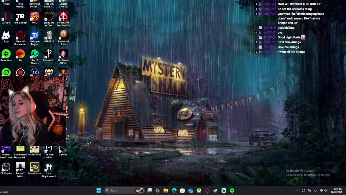The width and height of the screenshot is (346, 195).
Task: Select the Hatred desktop label
Action: [x=6, y=4]
